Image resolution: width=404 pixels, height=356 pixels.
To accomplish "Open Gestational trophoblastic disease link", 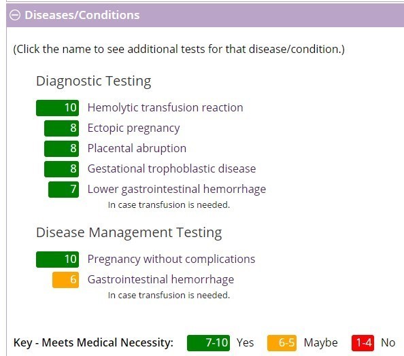I will 171,168.
